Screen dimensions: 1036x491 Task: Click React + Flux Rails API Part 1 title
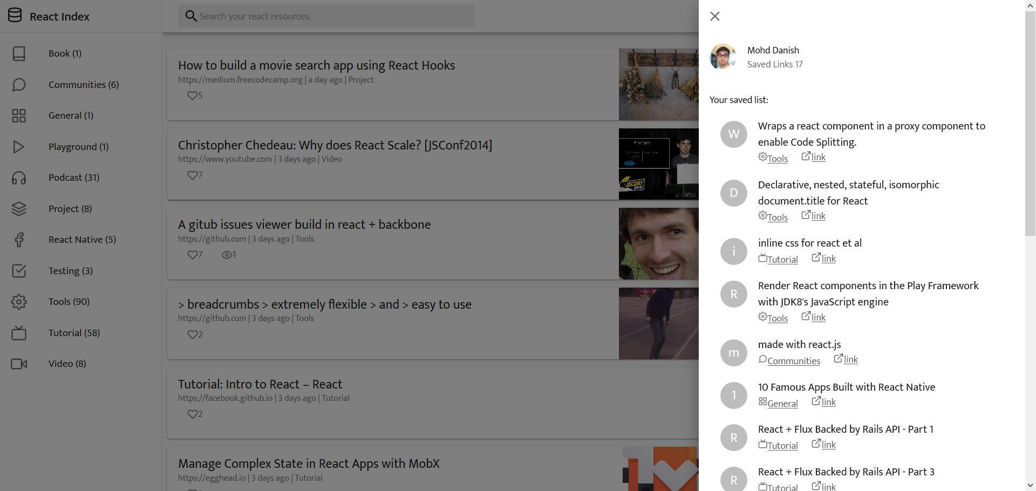point(846,429)
